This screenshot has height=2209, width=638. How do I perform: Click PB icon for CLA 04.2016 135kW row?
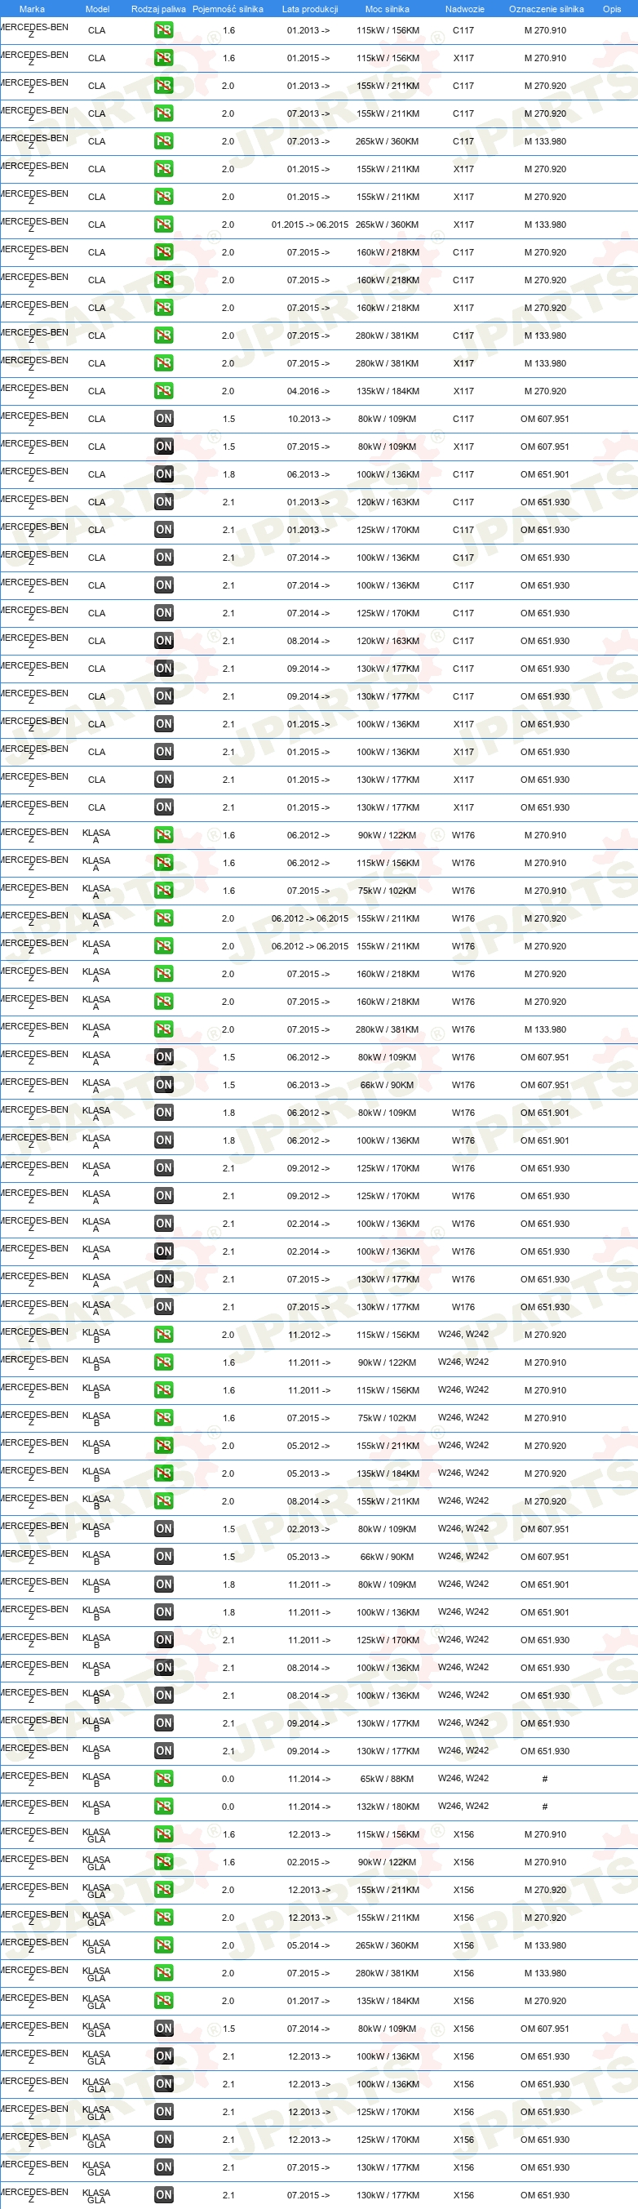(164, 391)
